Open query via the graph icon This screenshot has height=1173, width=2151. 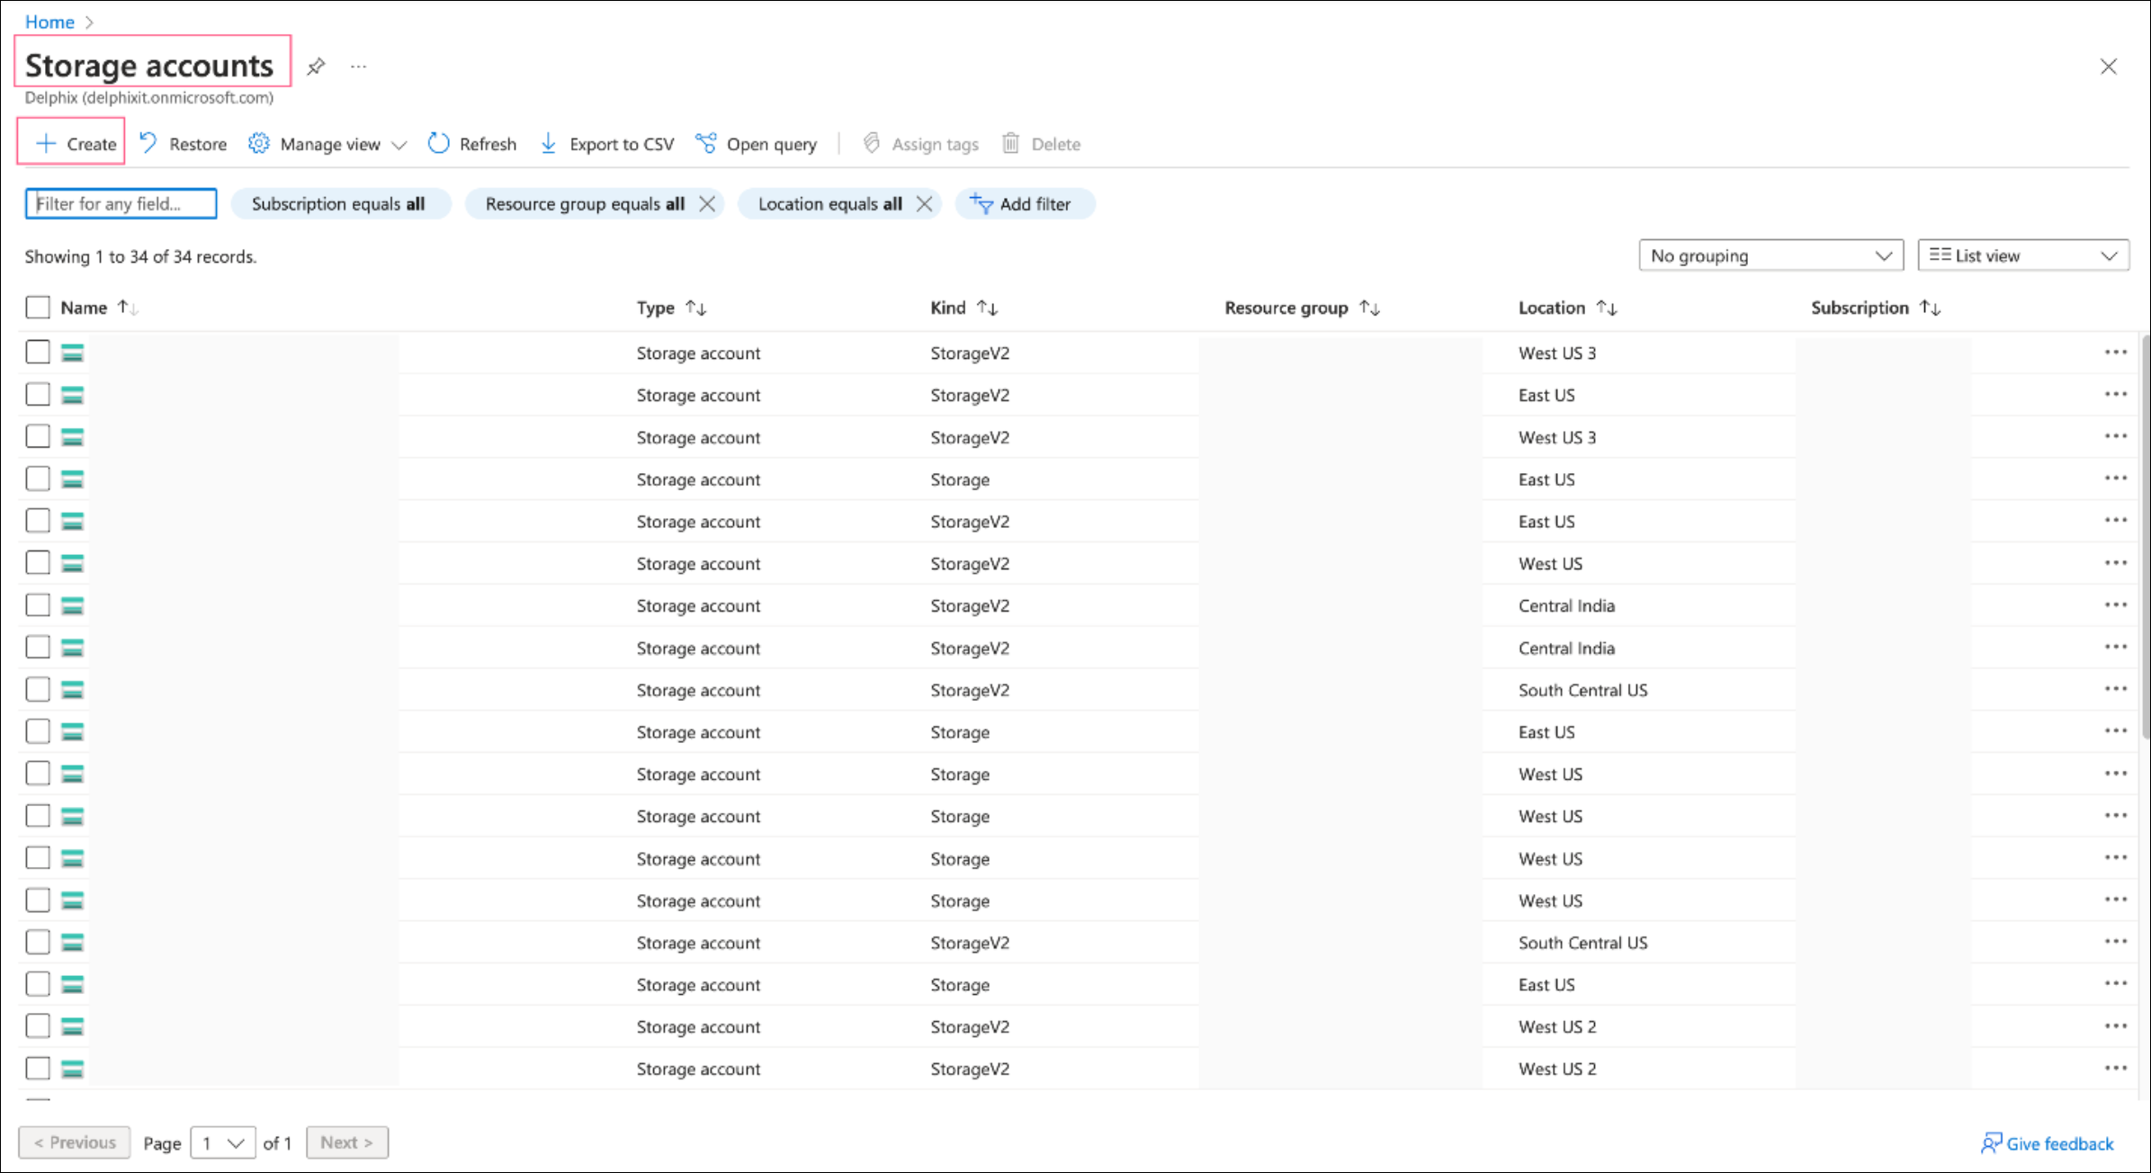click(x=706, y=144)
